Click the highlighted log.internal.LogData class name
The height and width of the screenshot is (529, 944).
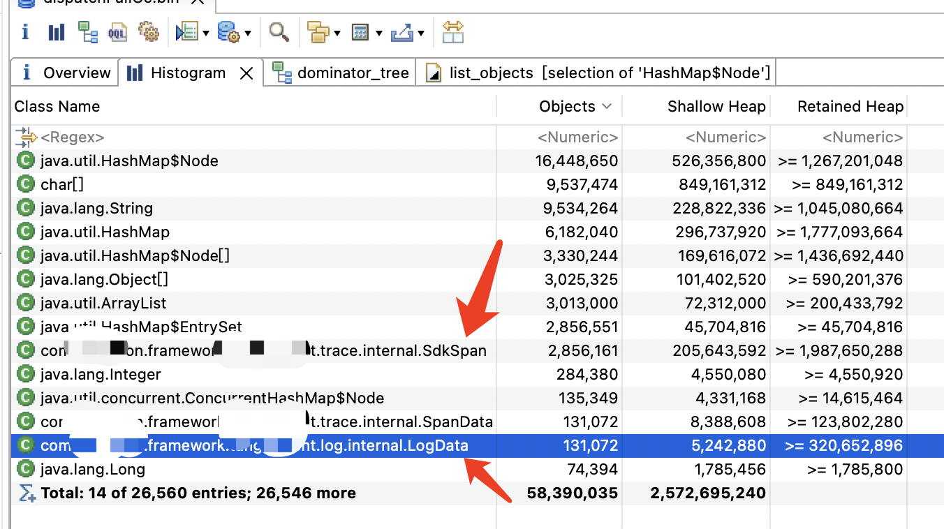pyautogui.click(x=254, y=445)
